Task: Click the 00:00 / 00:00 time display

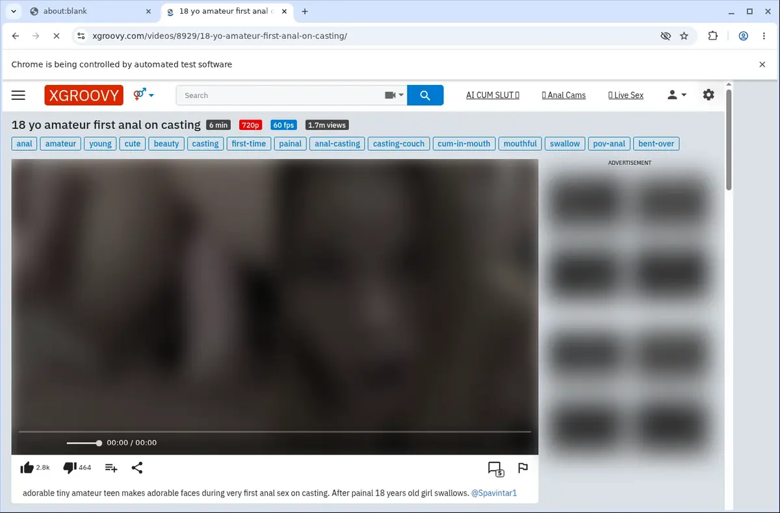Action: click(x=132, y=443)
